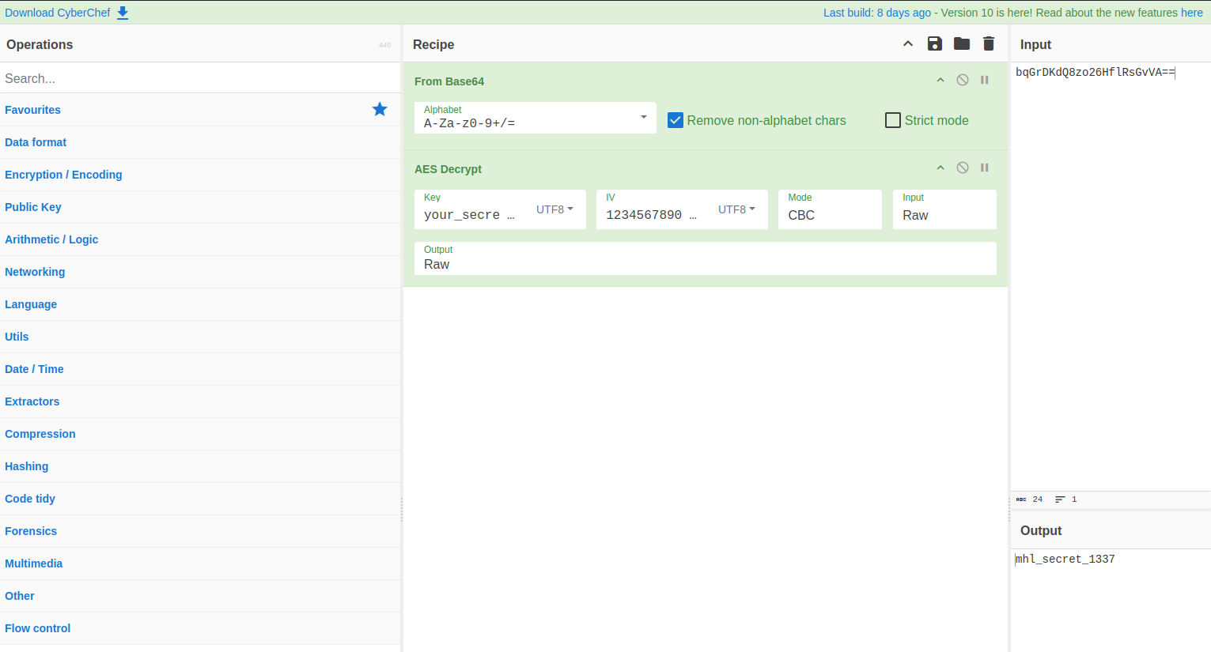
Task: Uncheck Remove non-alphabet chars checkbox
Action: click(676, 120)
